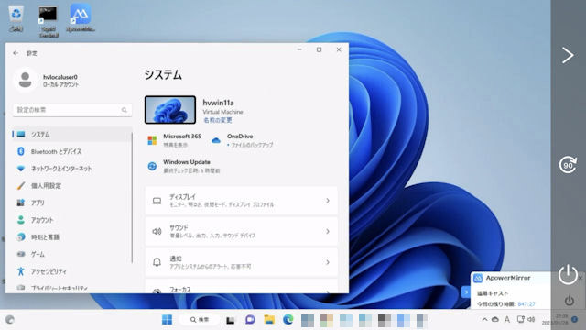
Task: Click the OneDrive cloud tray icon
Action: tap(495, 320)
